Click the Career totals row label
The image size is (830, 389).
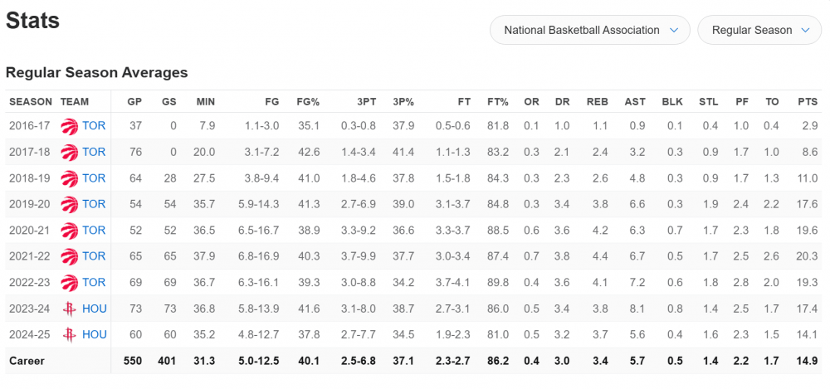(x=27, y=362)
